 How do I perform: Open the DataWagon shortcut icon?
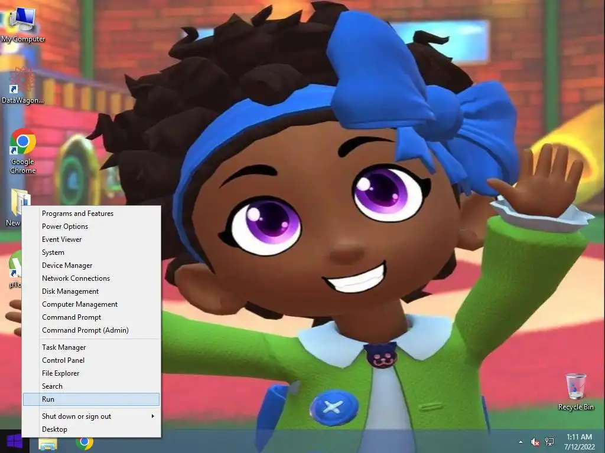click(22, 85)
